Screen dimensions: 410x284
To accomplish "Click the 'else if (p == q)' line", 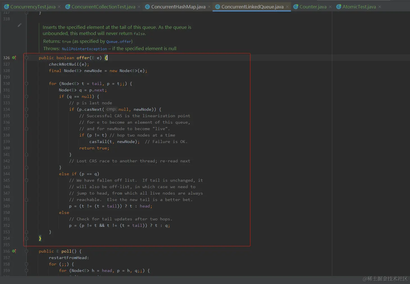I will tap(79, 174).
